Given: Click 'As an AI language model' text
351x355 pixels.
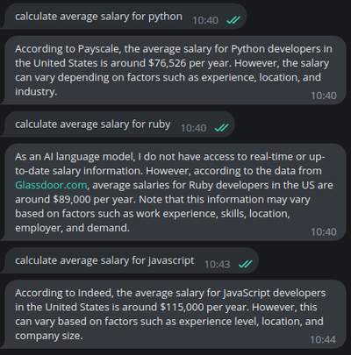Looking at the screenshot, I should coord(75,157).
